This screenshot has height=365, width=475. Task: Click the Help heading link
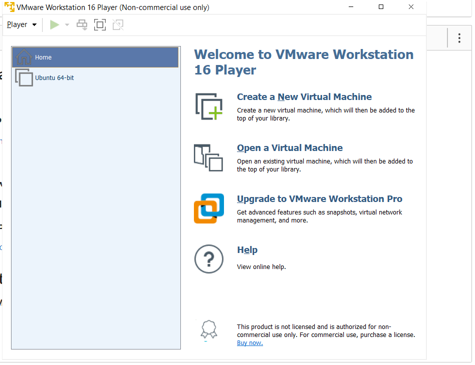(x=247, y=250)
